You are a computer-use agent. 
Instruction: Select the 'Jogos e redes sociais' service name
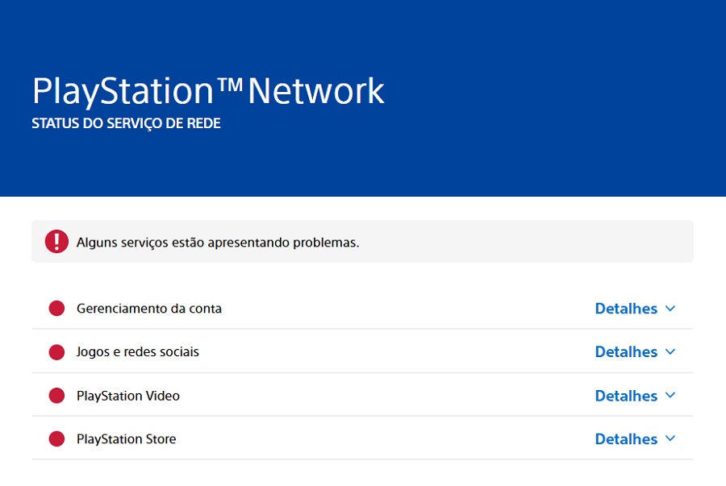pyautogui.click(x=137, y=352)
